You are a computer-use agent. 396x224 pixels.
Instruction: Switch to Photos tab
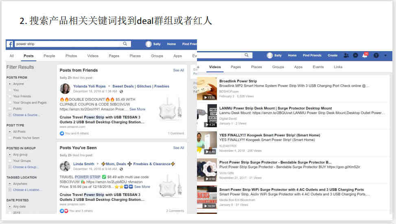point(71,56)
